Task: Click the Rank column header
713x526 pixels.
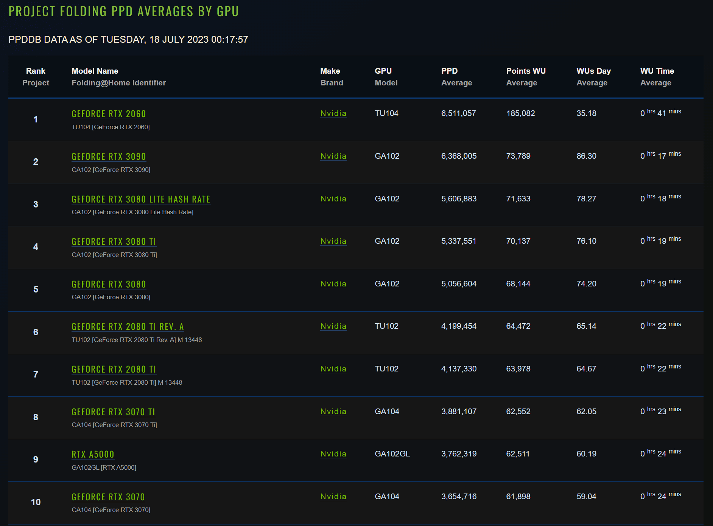Action: click(36, 71)
